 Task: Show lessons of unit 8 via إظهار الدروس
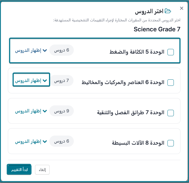click(x=31, y=141)
